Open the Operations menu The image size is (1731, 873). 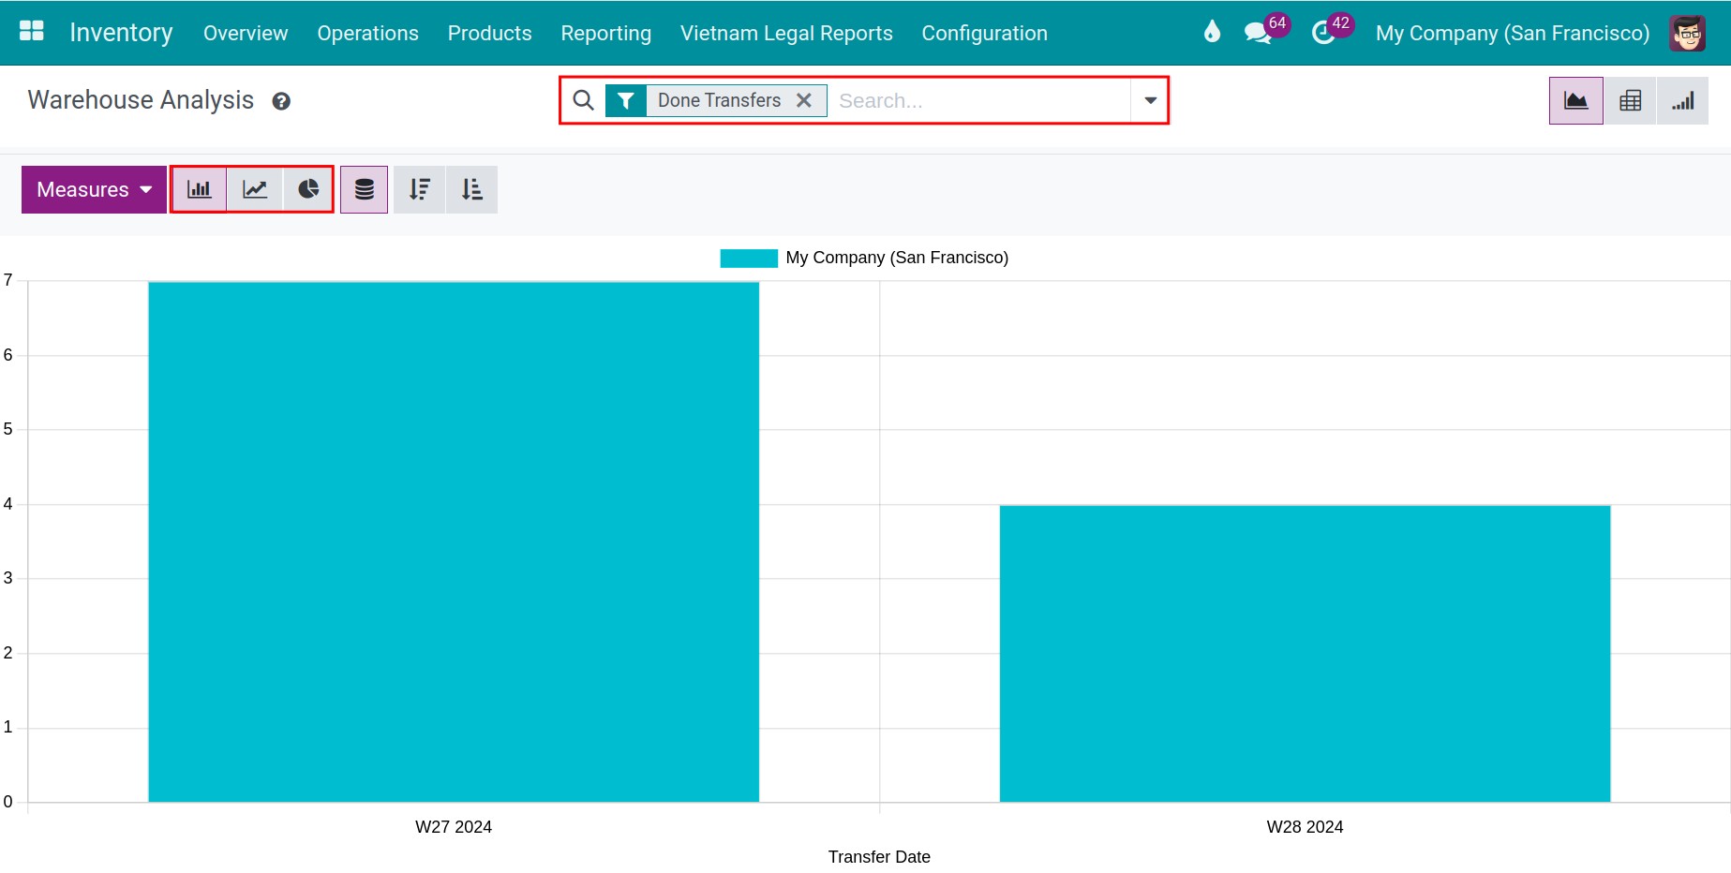coord(367,33)
